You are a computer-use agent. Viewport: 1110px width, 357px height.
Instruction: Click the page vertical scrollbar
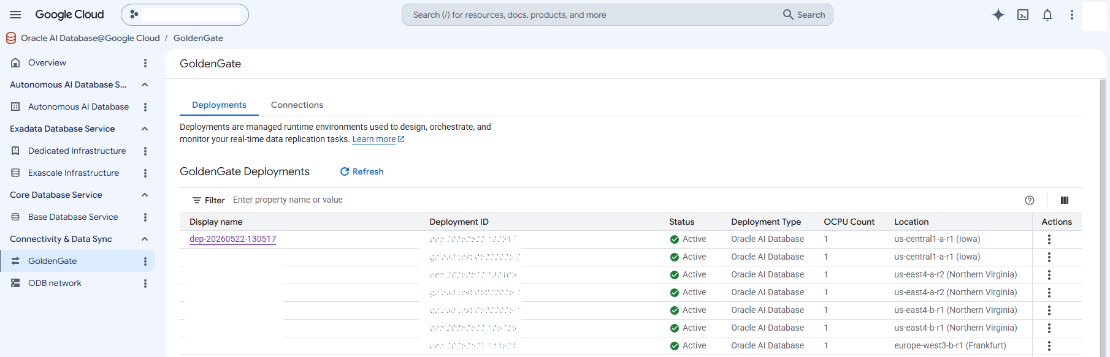coord(1103,217)
